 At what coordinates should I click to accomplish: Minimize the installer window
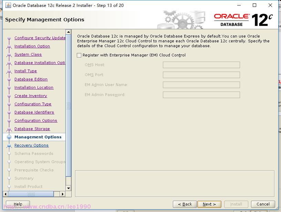pyautogui.click(x=239, y=6)
